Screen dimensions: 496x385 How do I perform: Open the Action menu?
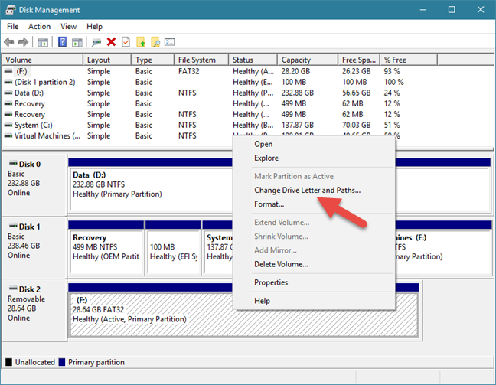[x=39, y=27]
